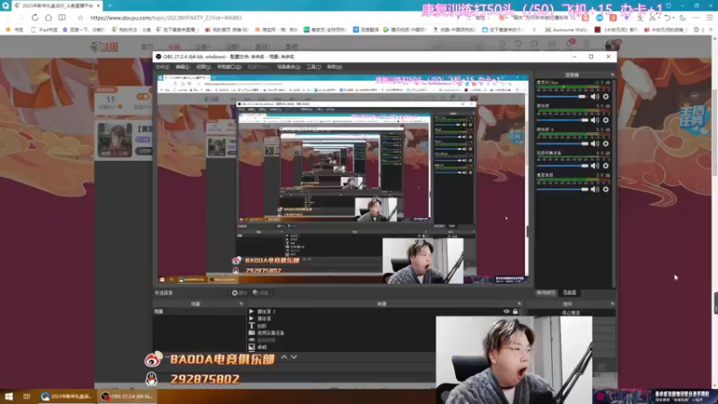
Task: Toggle visibility eye of 媒体源 2 source
Action: (x=506, y=312)
